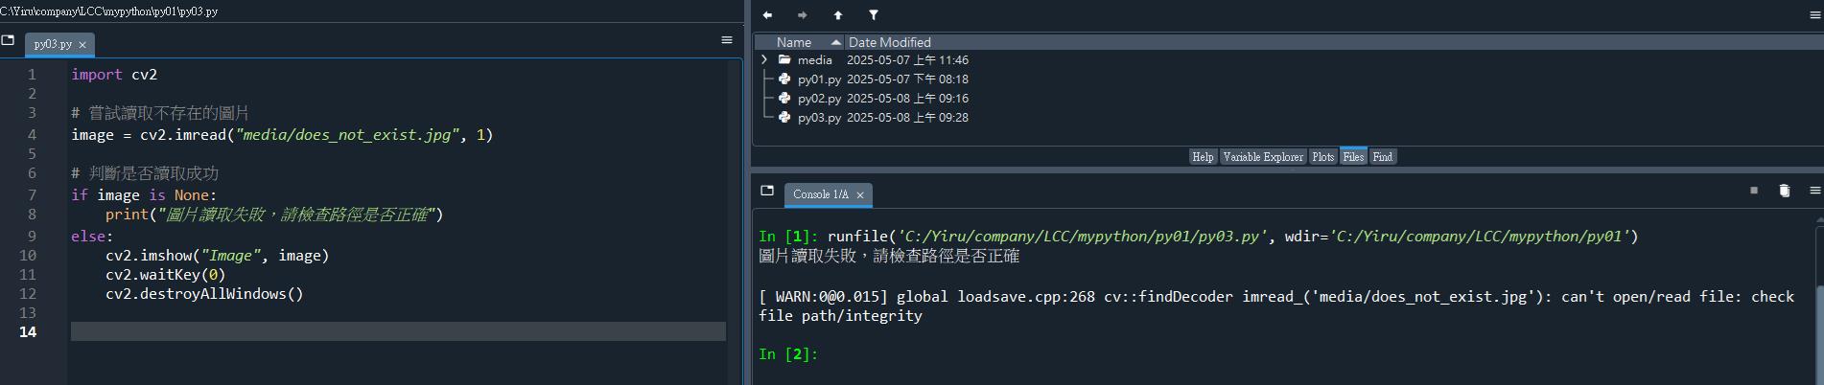Open the console pane hamburger menu
1824x385 pixels.
1814,191
